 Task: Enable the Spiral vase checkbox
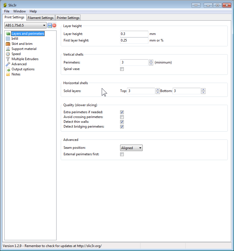tap(122, 69)
